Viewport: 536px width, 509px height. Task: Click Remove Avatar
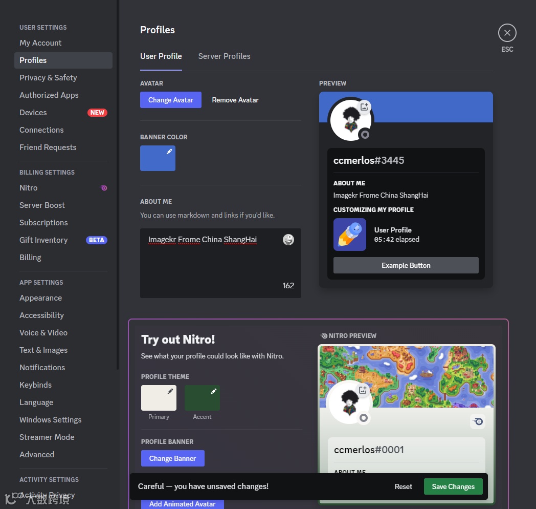[x=235, y=100]
